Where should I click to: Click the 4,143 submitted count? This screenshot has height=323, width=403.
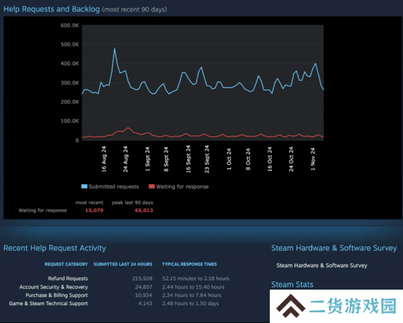pos(145,304)
